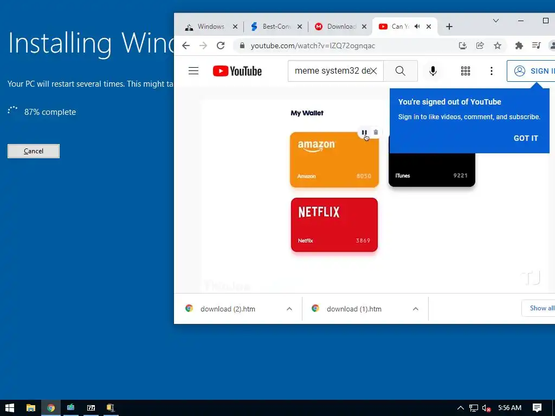Open a new browser tab

pyautogui.click(x=449, y=27)
